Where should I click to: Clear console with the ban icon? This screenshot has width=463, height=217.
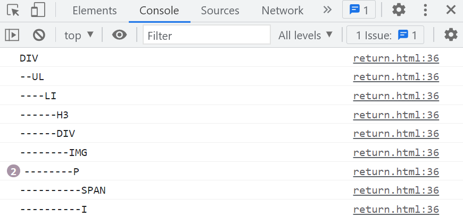point(39,36)
